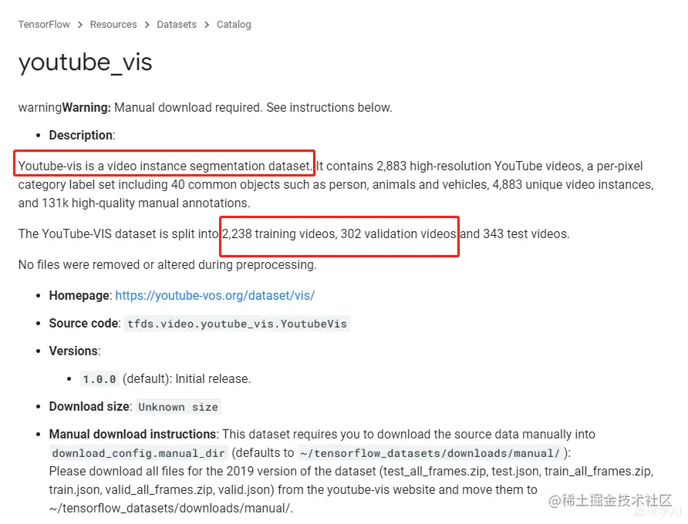Go to the Datasets breadcrumb
Image resolution: width=688 pixels, height=524 pixels.
coord(177,25)
